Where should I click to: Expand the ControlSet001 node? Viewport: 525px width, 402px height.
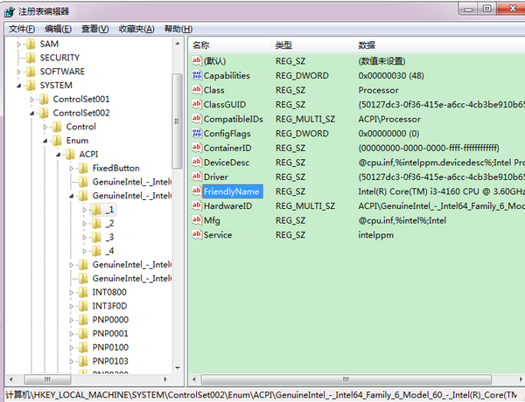[31, 100]
